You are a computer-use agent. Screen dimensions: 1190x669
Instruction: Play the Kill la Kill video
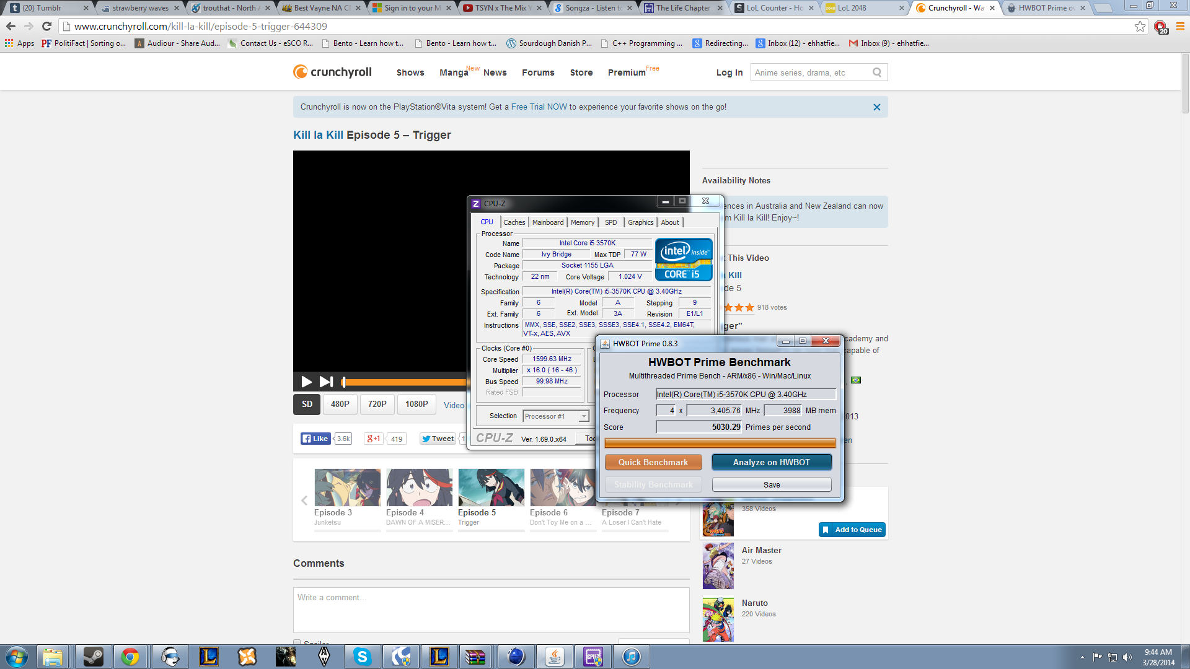coord(306,382)
